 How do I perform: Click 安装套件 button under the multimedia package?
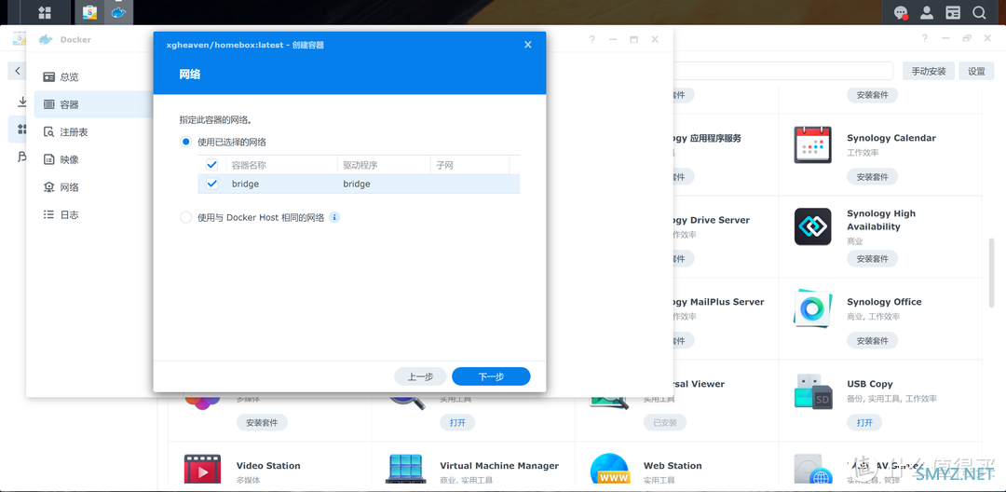coord(262,423)
